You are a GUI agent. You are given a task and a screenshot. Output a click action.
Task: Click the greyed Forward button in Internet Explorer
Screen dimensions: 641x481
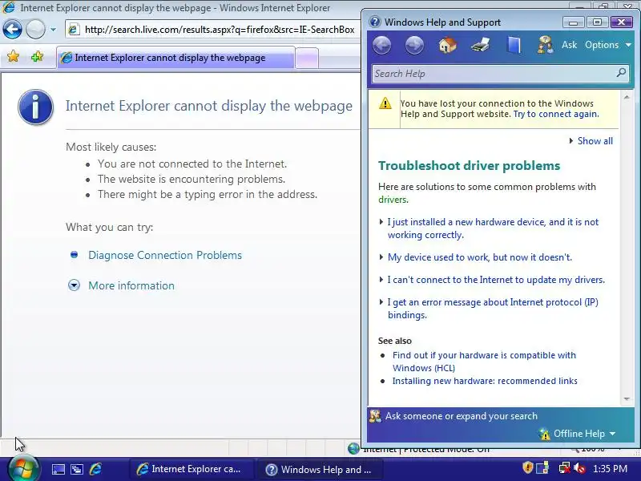[35, 30]
